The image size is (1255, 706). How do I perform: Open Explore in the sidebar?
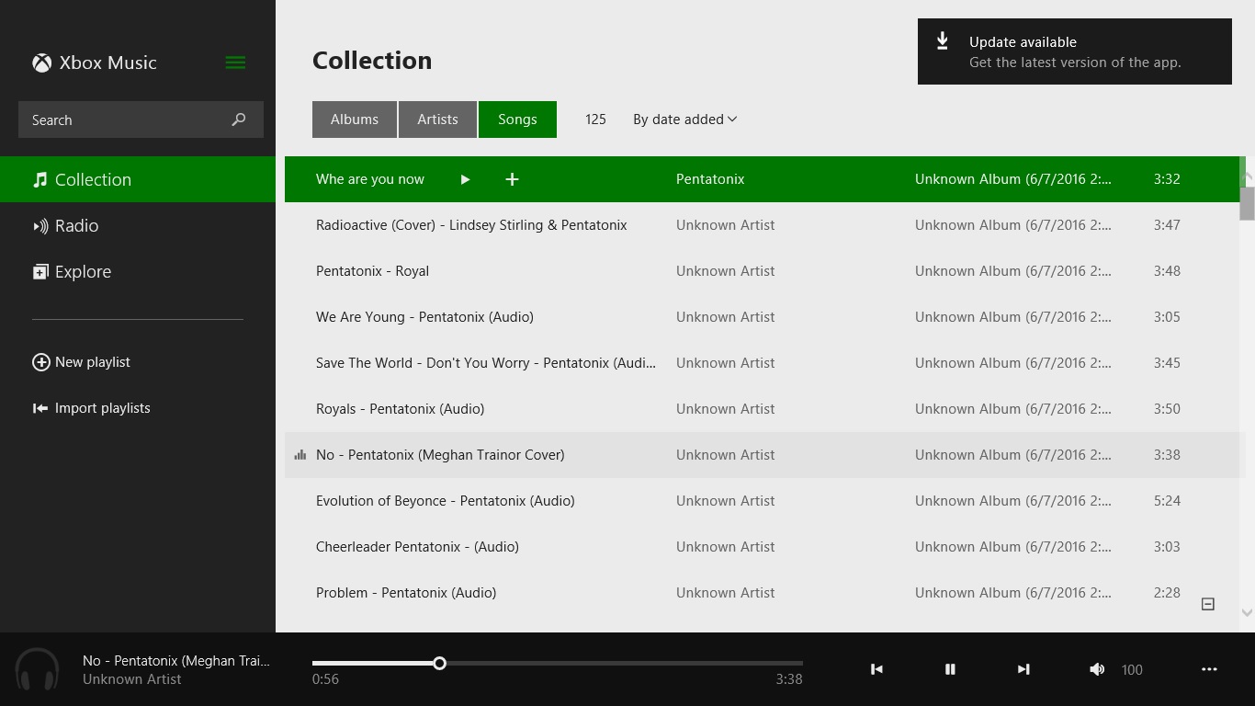pyautogui.click(x=138, y=271)
